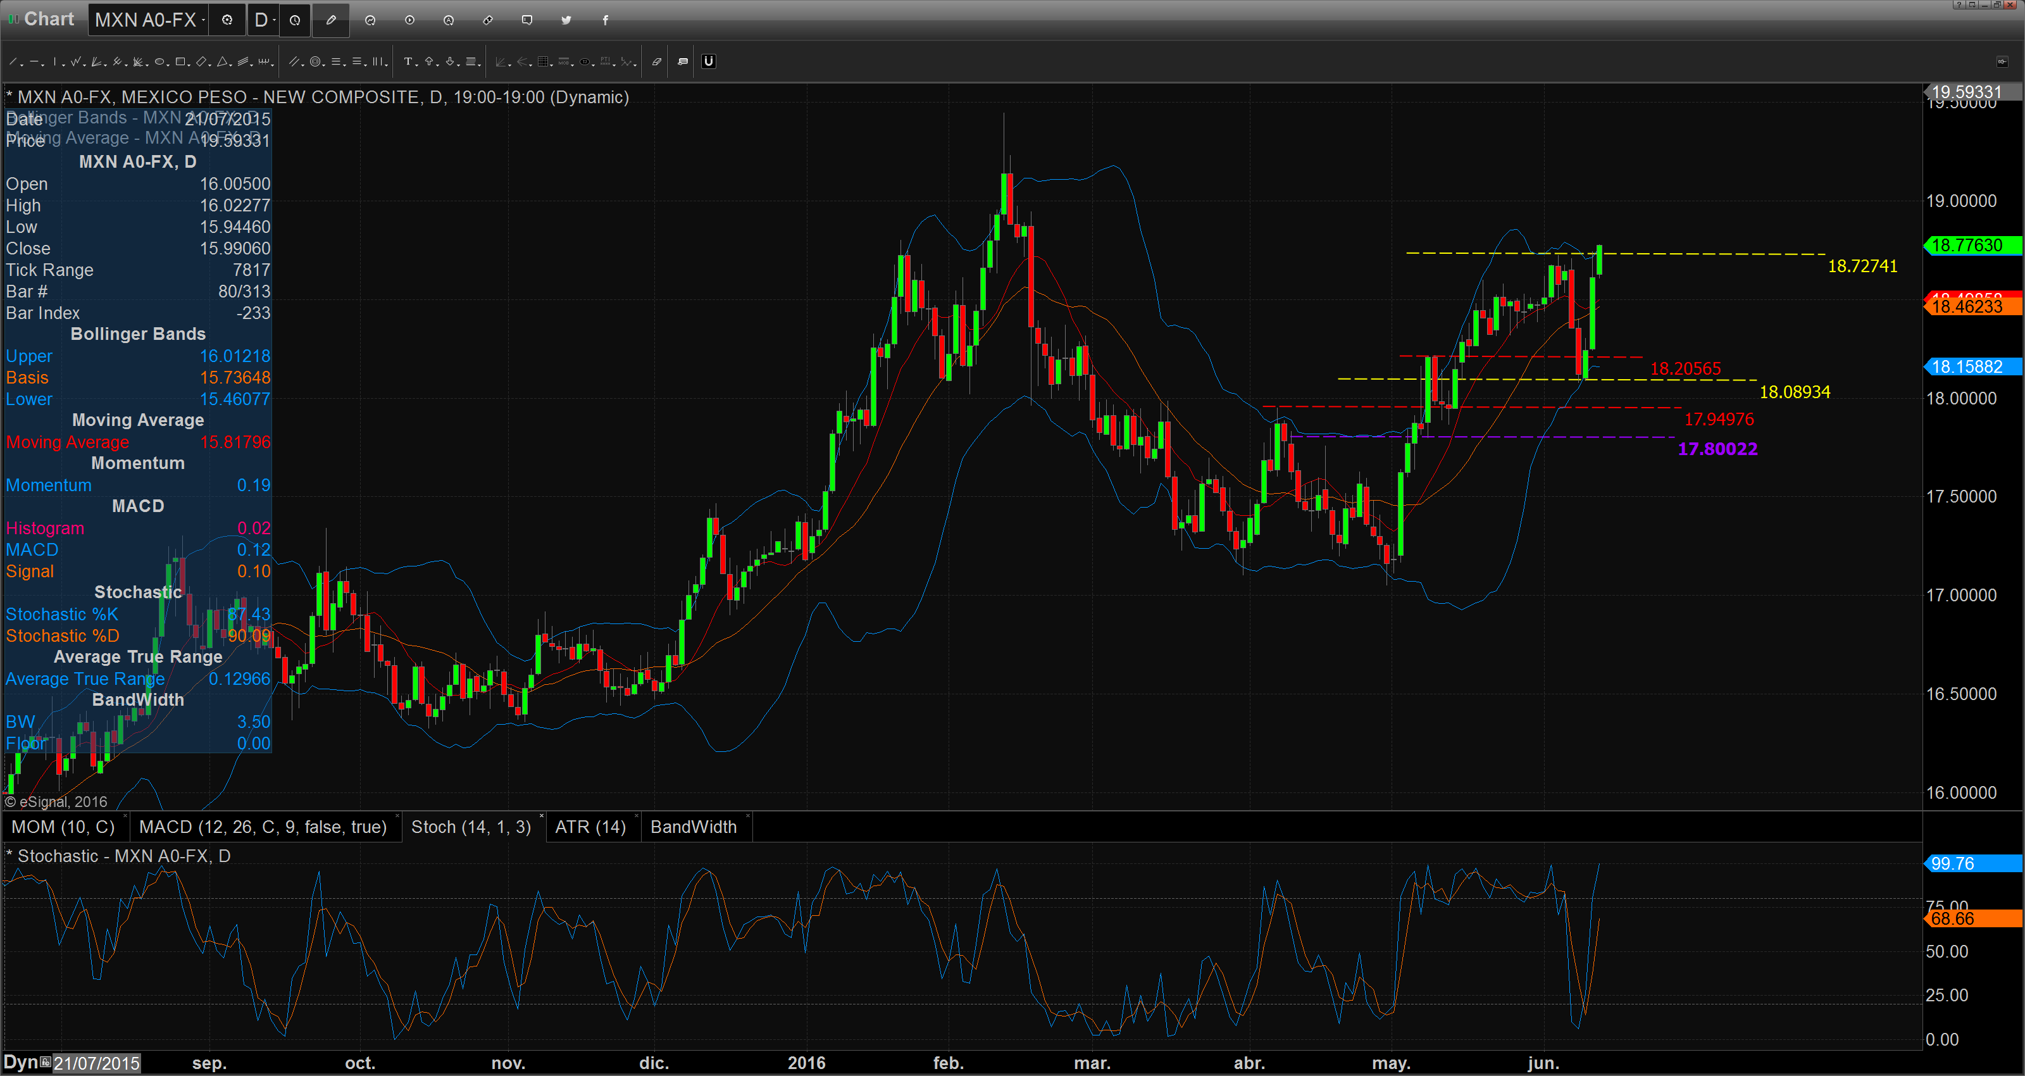Expand the text tool dropdown arrow
This screenshot has width=2025, height=1076.
pos(418,65)
